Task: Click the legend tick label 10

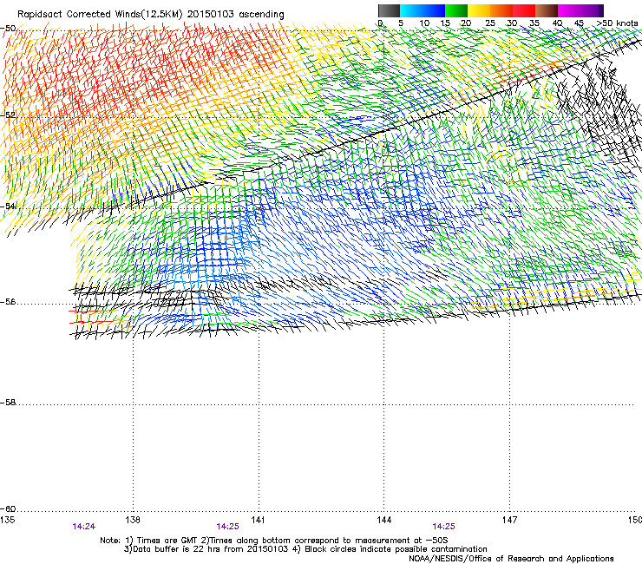Action: 424,23
